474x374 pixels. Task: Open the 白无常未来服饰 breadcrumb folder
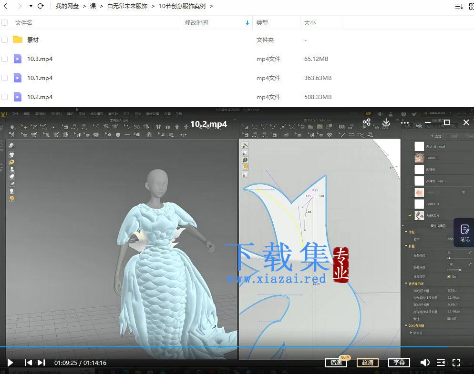click(x=127, y=6)
